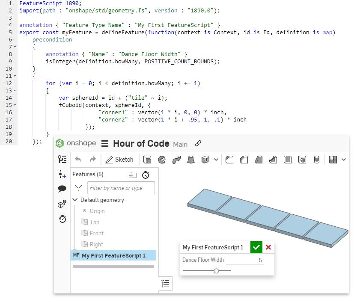This screenshot has width=357, height=302.
Task: Select the Sketch tool
Action: [119, 159]
